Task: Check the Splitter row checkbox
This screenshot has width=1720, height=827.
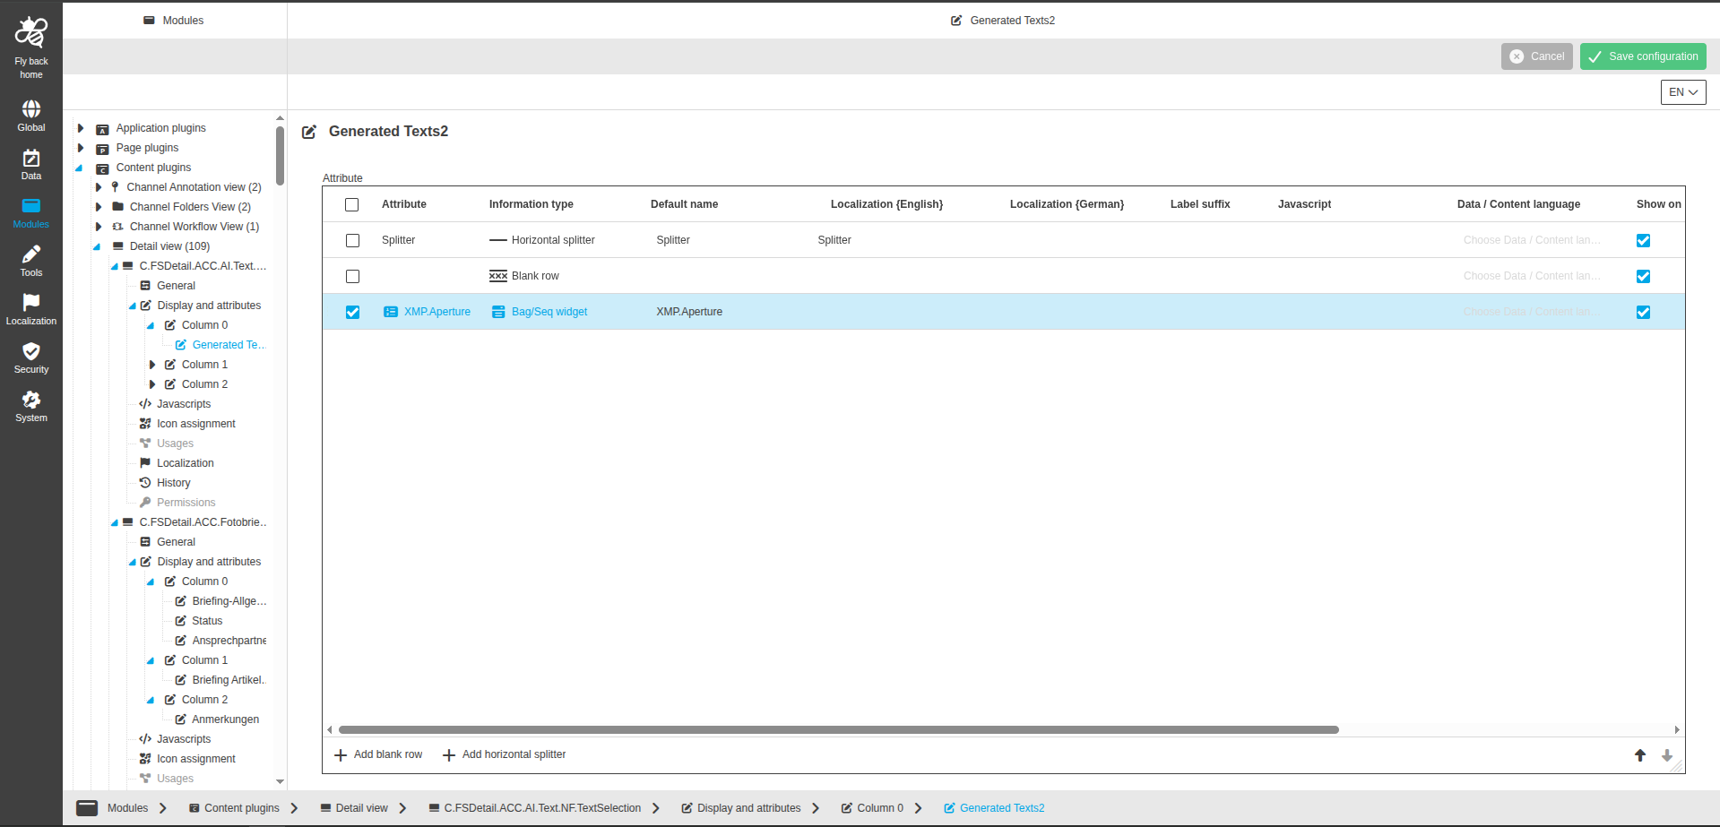Action: (352, 240)
